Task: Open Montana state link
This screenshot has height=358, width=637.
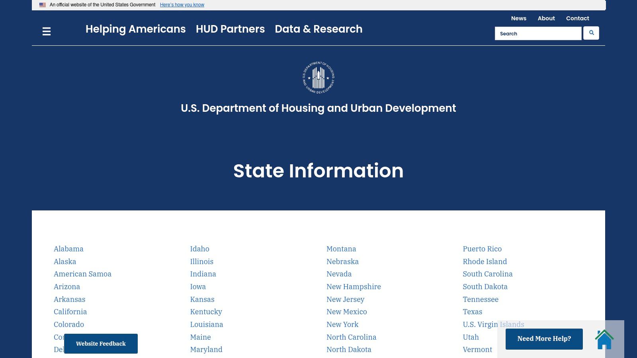Action: 341,249
